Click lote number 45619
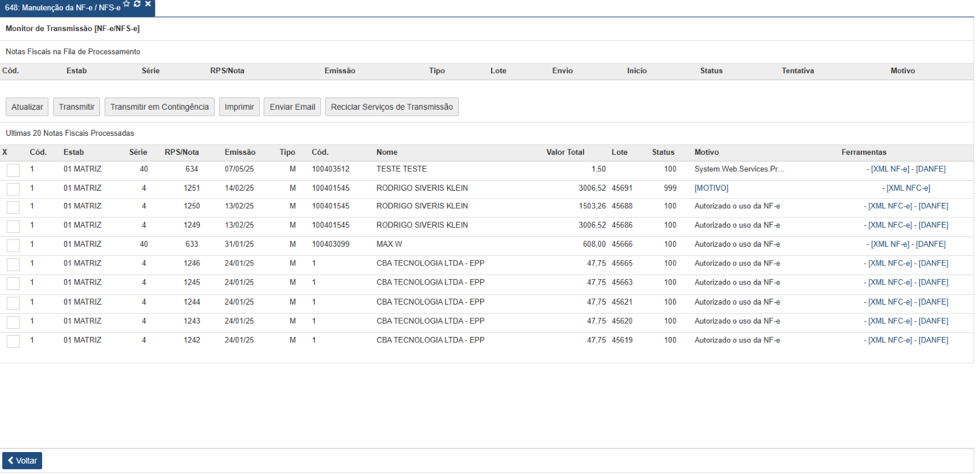This screenshot has height=474, width=976. 622,341
